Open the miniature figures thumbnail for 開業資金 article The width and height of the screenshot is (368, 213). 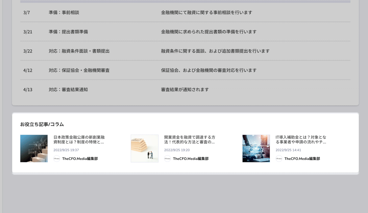pyautogui.click(x=145, y=148)
